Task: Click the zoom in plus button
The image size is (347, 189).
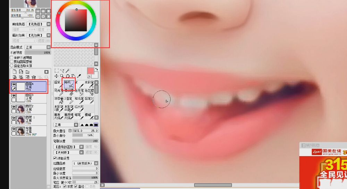Action: click(43, 11)
